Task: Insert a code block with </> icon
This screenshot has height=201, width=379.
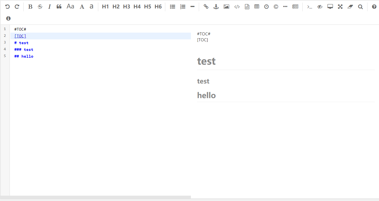Action: pyautogui.click(x=237, y=6)
